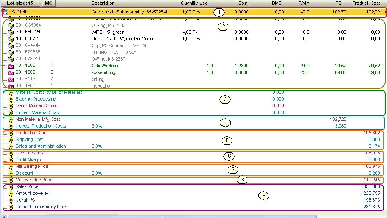The image size is (387, 218).
Task: Click the coin icon beside Profit Margin
Action: tap(11, 160)
